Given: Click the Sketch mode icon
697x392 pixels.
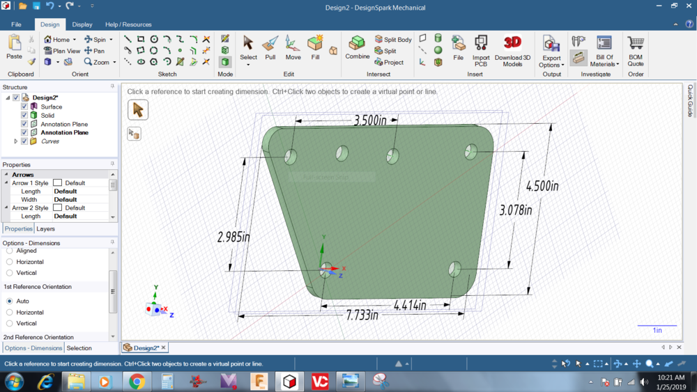Looking at the screenshot, I should 225,39.
